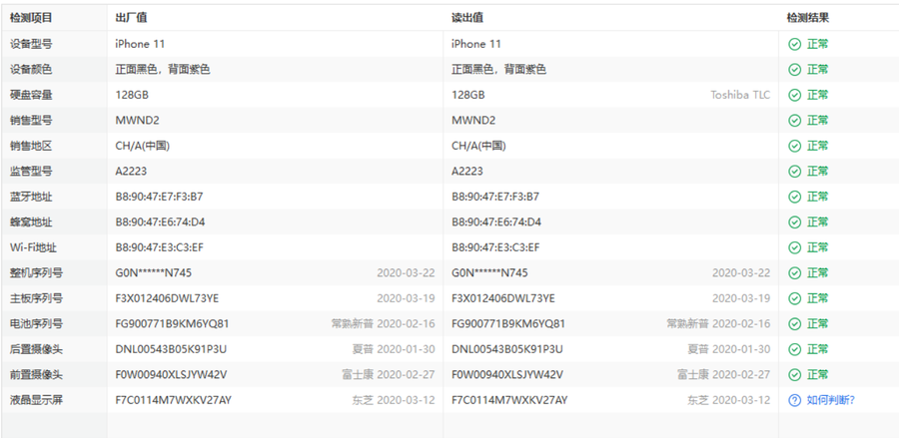Click factory date 2020-03-22 in 整机序列号 row
The image size is (899, 438).
406,273
